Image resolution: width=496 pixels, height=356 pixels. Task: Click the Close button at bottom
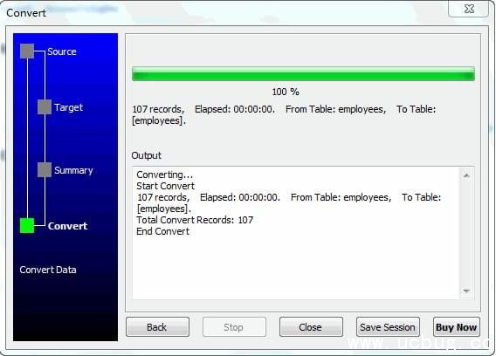(x=311, y=327)
